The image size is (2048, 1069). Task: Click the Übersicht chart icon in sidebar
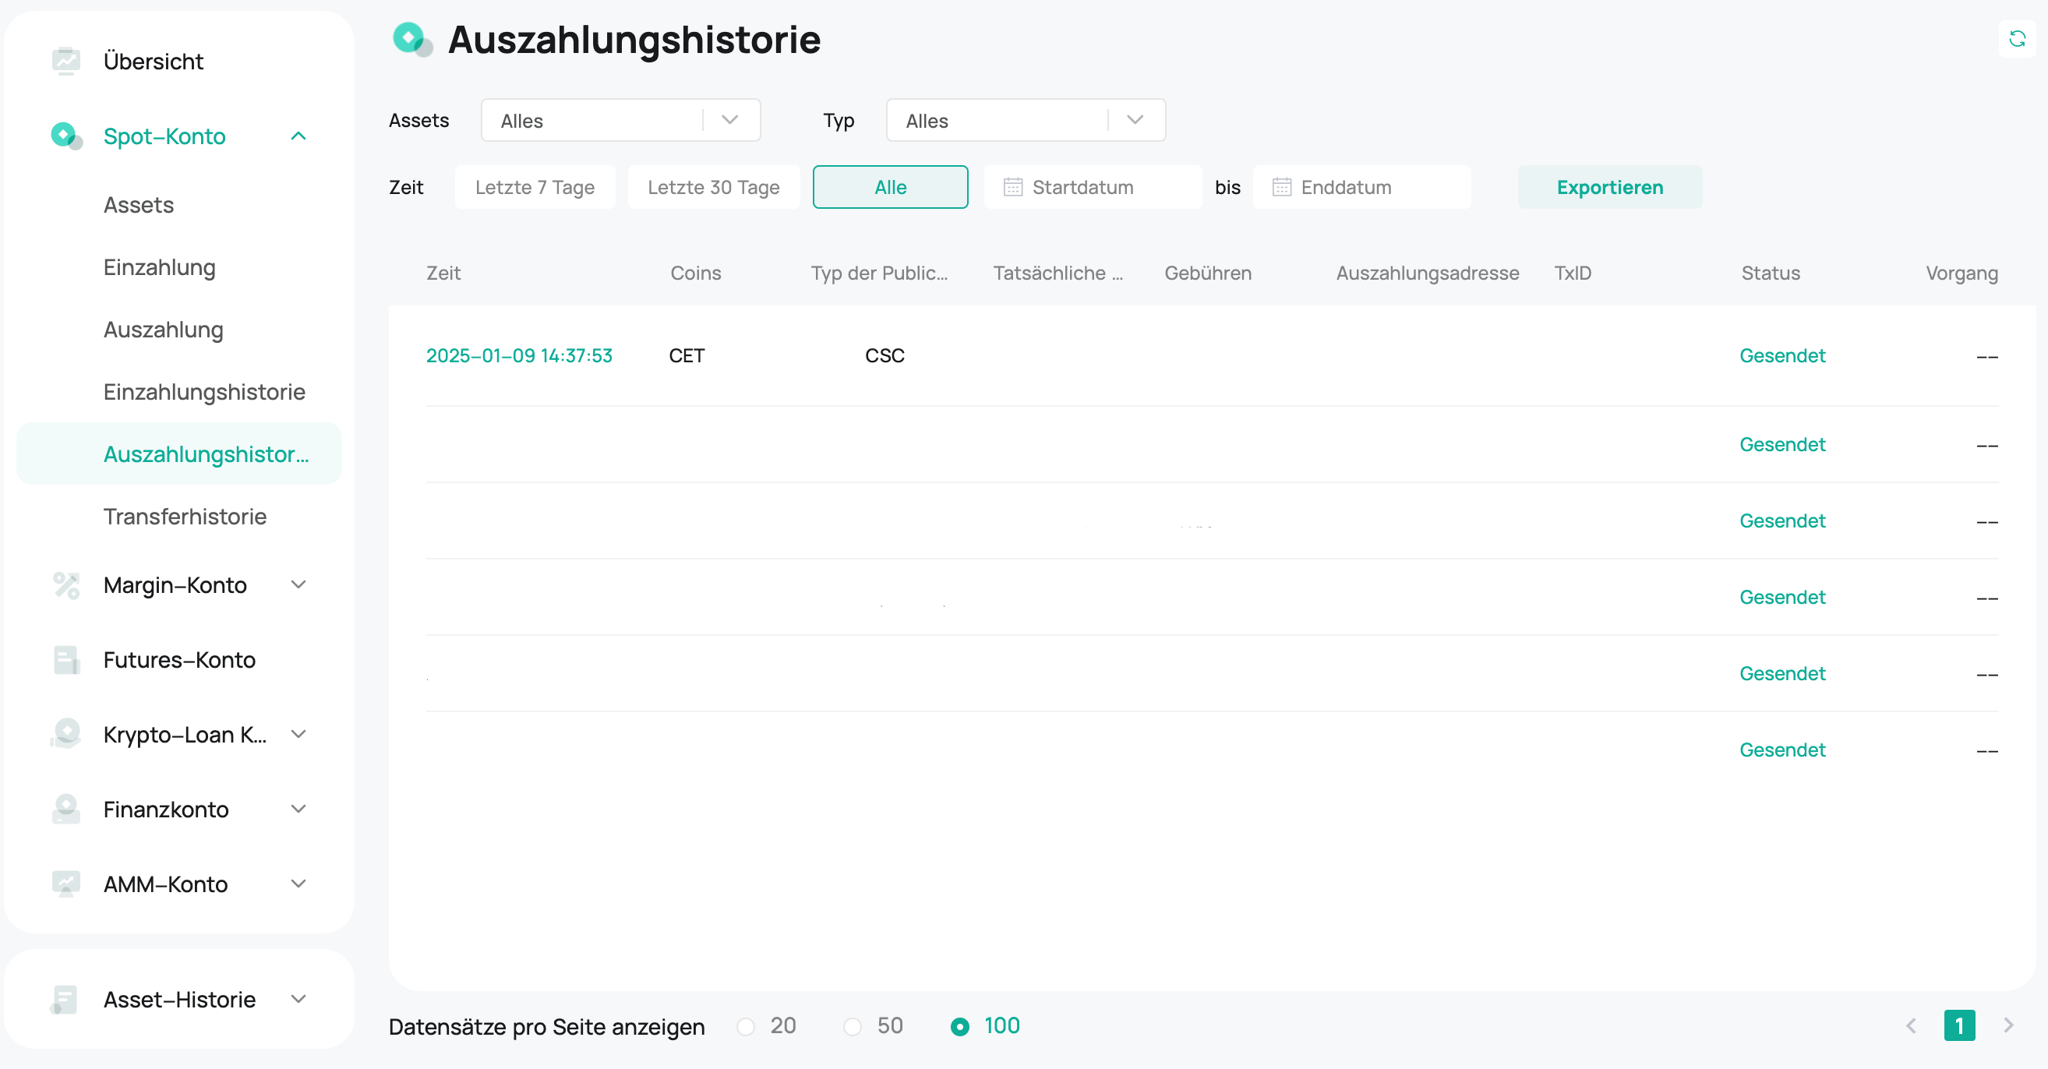[66, 61]
